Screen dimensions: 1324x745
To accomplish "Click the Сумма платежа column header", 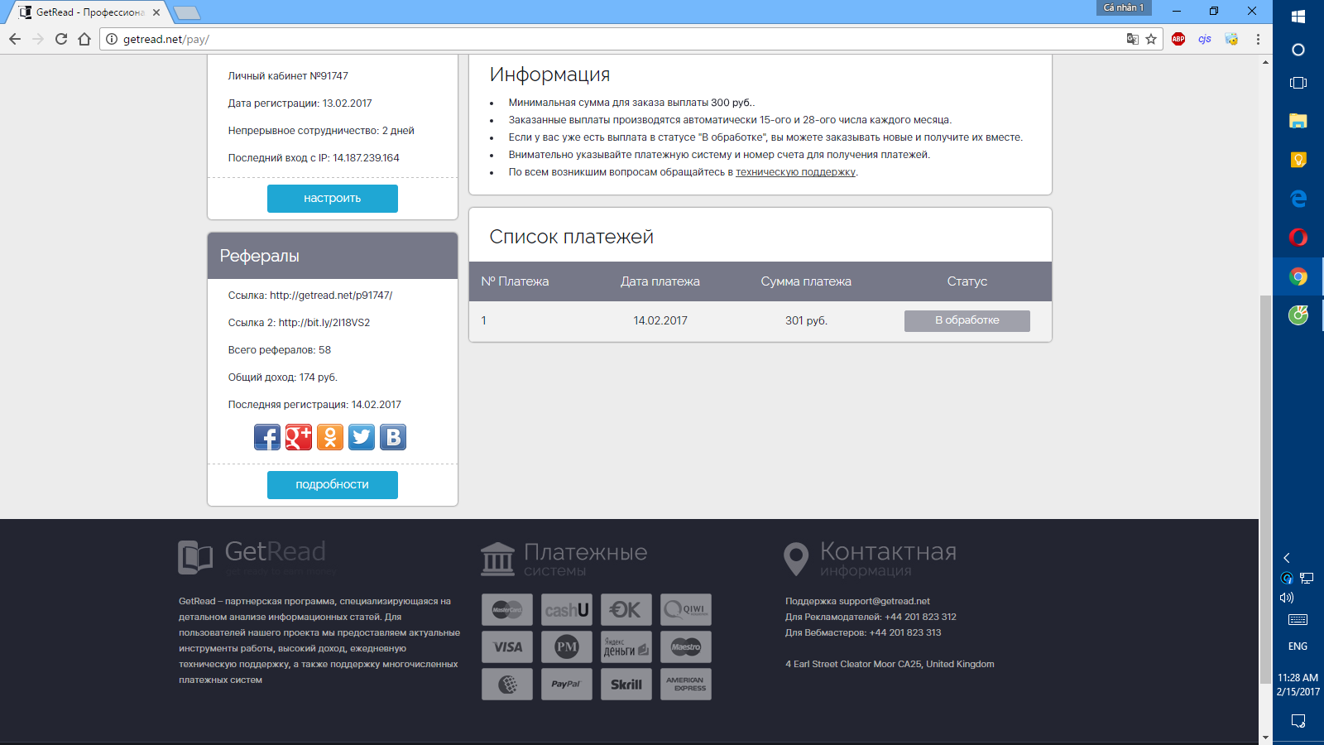I will click(x=806, y=281).
